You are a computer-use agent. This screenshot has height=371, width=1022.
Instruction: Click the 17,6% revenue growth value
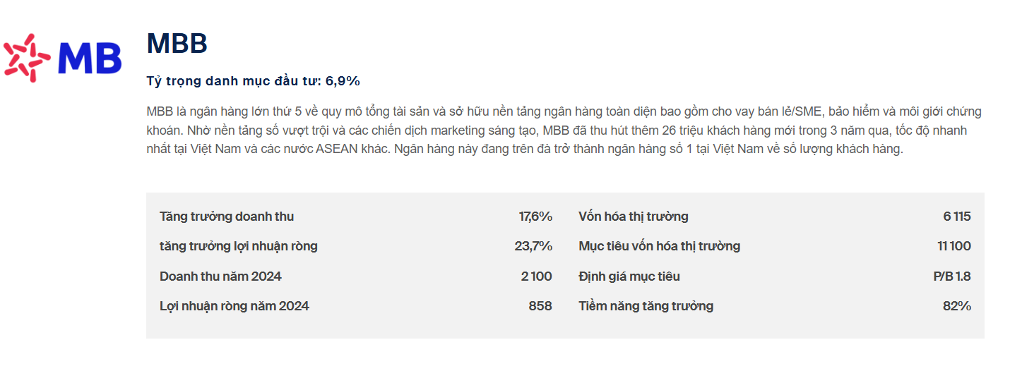(535, 217)
